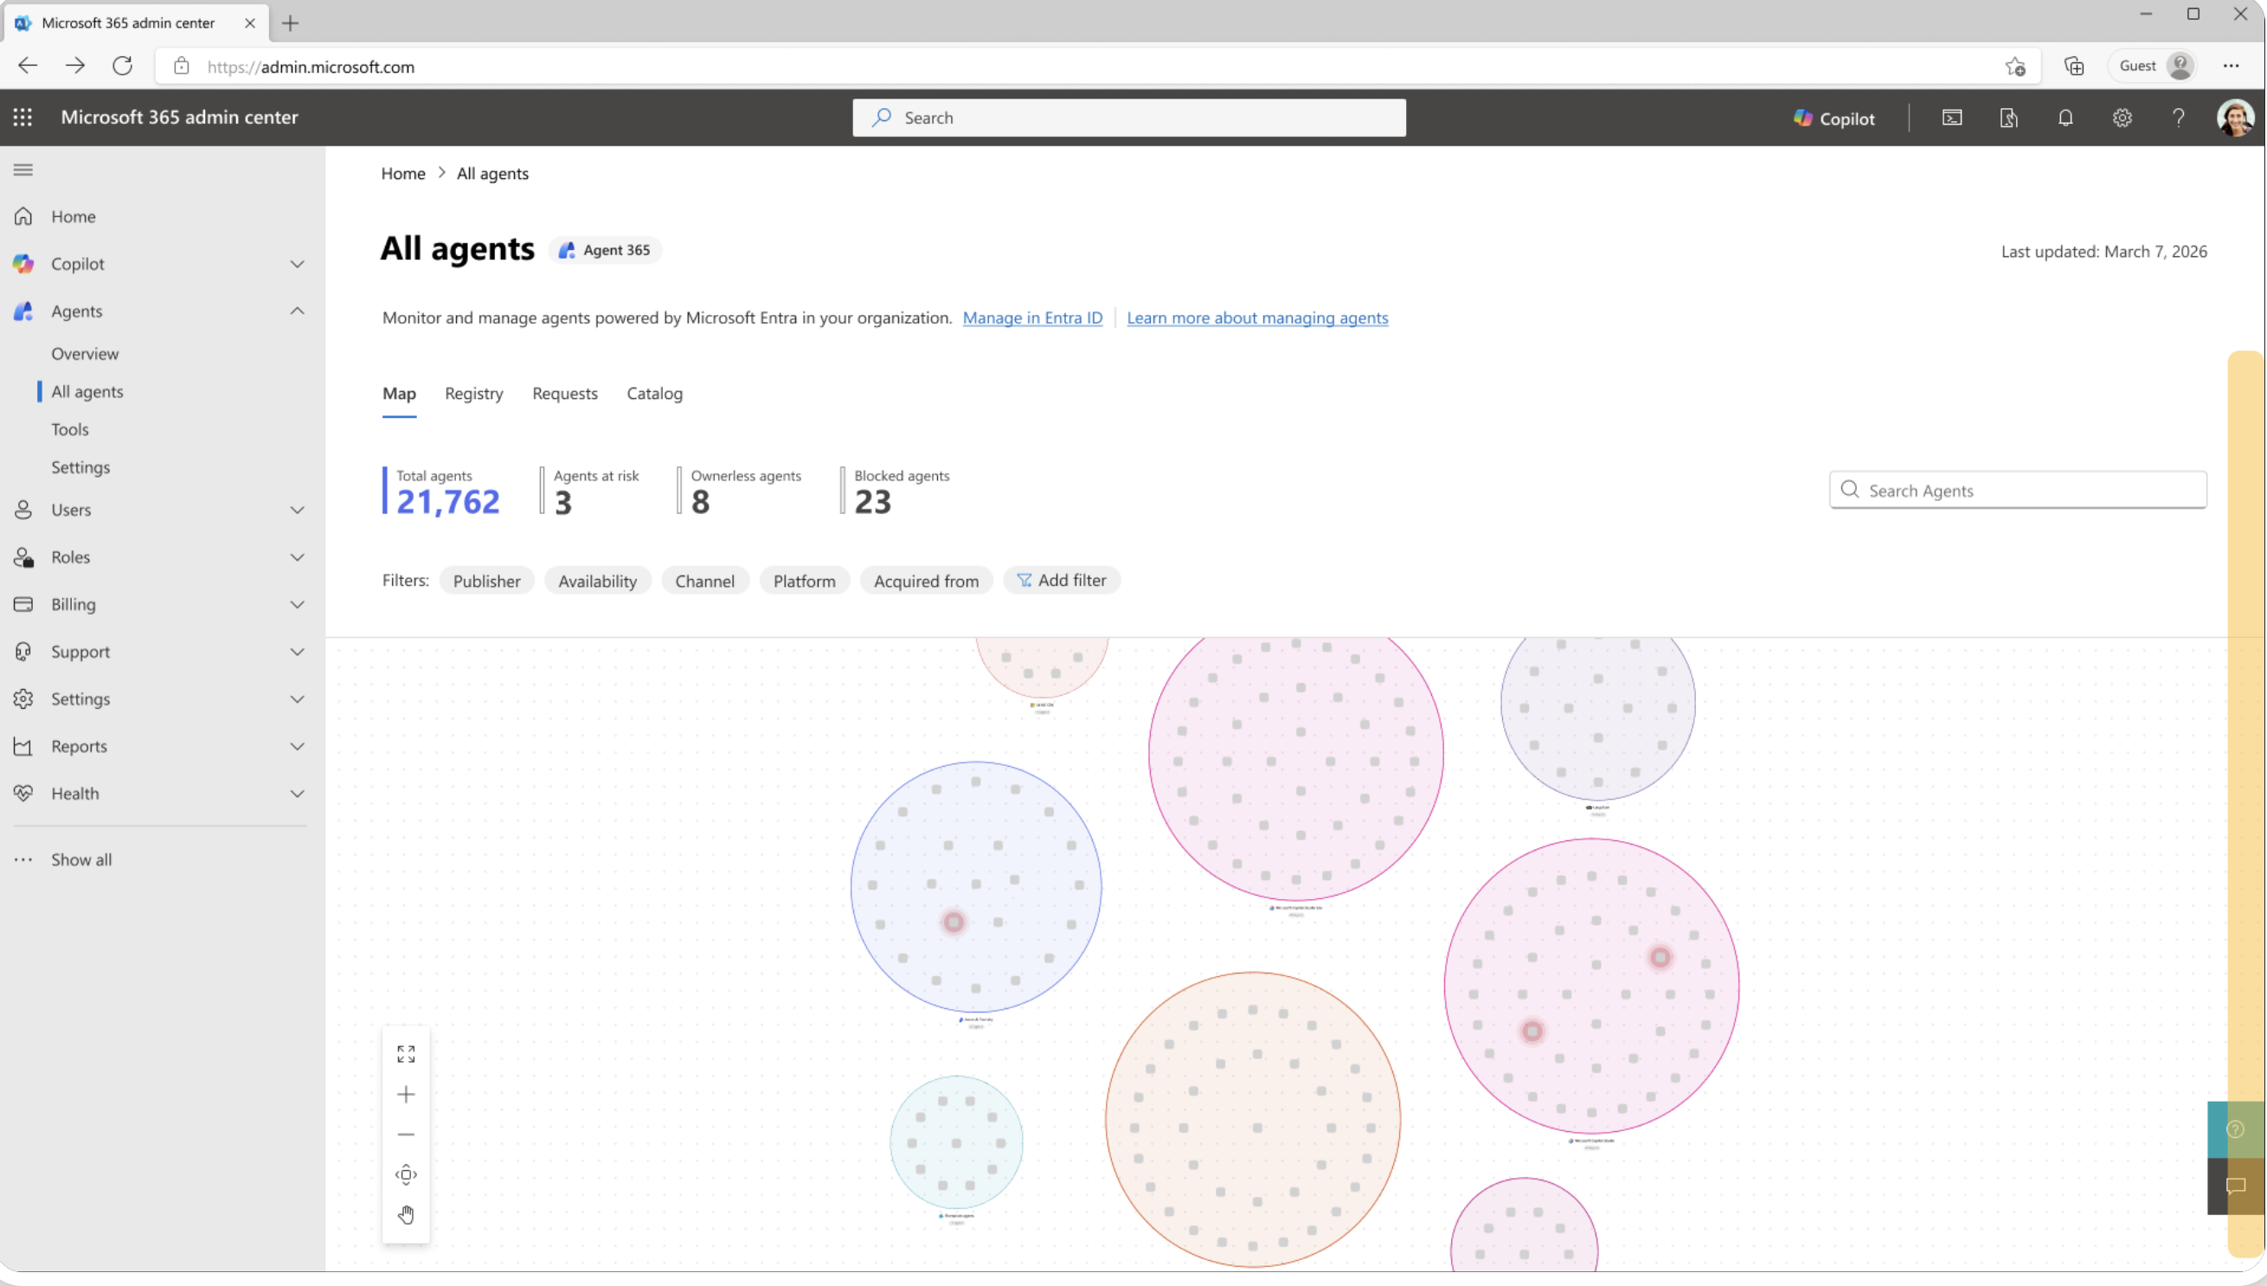The width and height of the screenshot is (2267, 1286).
Task: Click the Home icon in the sidebar
Action: [24, 216]
